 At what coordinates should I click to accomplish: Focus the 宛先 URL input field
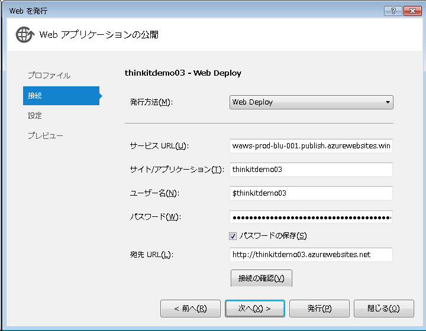(311, 255)
